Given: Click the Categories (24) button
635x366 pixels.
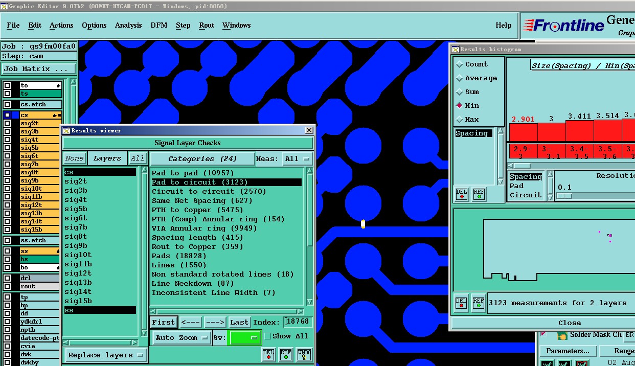Looking at the screenshot, I should pos(202,158).
